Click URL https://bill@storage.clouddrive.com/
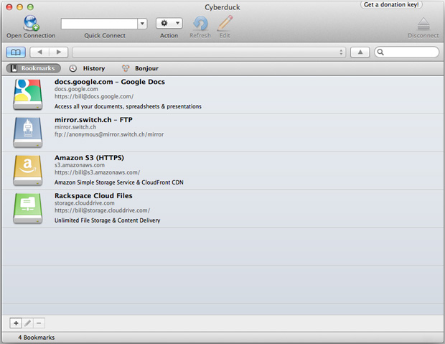445x344 pixels. [102, 210]
